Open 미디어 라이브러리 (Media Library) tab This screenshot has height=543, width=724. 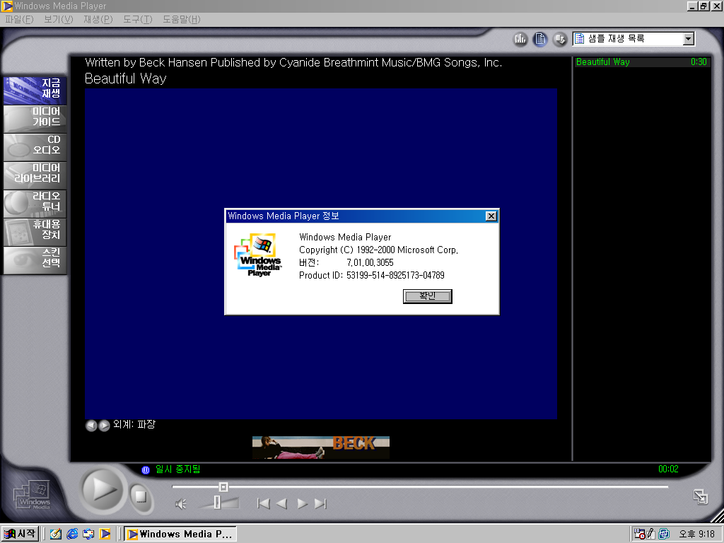pos(35,175)
